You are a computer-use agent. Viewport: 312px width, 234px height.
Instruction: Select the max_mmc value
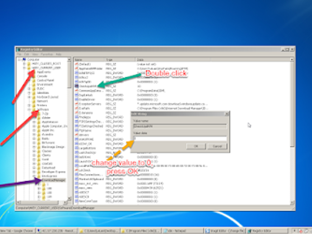(85, 188)
